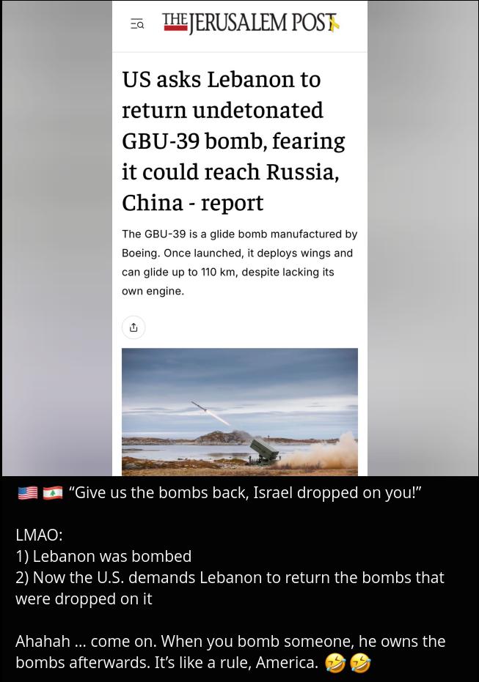Click the missile in flight in the photo
479x682 pixels.
[x=200, y=407]
